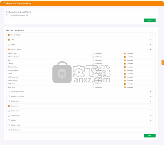Check the Memberships checkbox
The width and height of the screenshot is (164, 145).
(9, 125)
